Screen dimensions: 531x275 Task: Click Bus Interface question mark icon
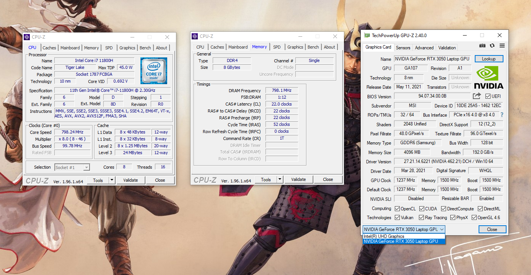tap(502, 115)
